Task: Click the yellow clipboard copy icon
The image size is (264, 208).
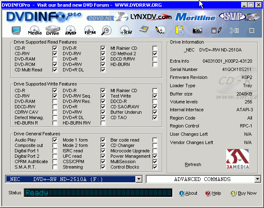Action: pos(179,30)
